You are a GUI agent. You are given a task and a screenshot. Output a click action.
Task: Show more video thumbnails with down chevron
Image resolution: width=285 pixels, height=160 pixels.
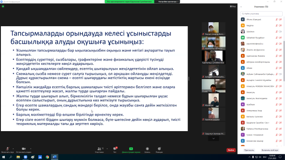(213, 138)
